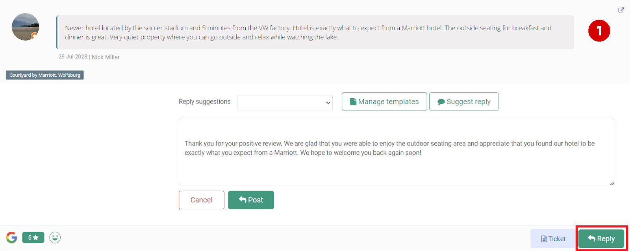Screen dimensions: 630x251
Task: Click the dropdown chevron in Reply suggestions
Action: point(328,103)
